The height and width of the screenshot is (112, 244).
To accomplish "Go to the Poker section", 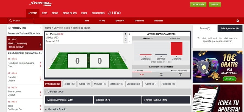I will coord(84,13).
